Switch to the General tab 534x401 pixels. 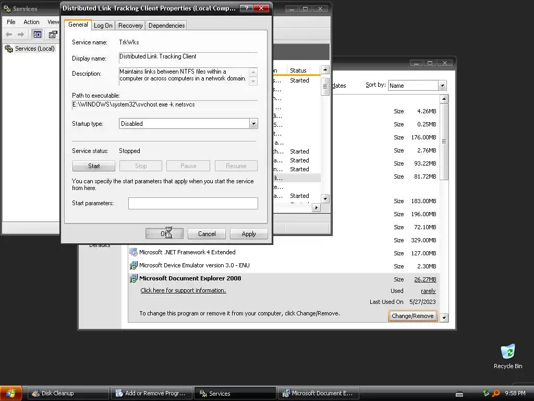(78, 25)
